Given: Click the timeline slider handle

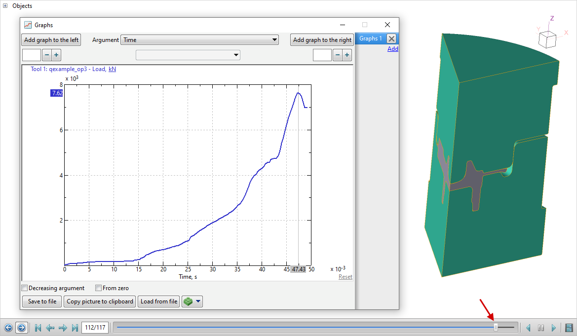Looking at the screenshot, I should tap(496, 327).
